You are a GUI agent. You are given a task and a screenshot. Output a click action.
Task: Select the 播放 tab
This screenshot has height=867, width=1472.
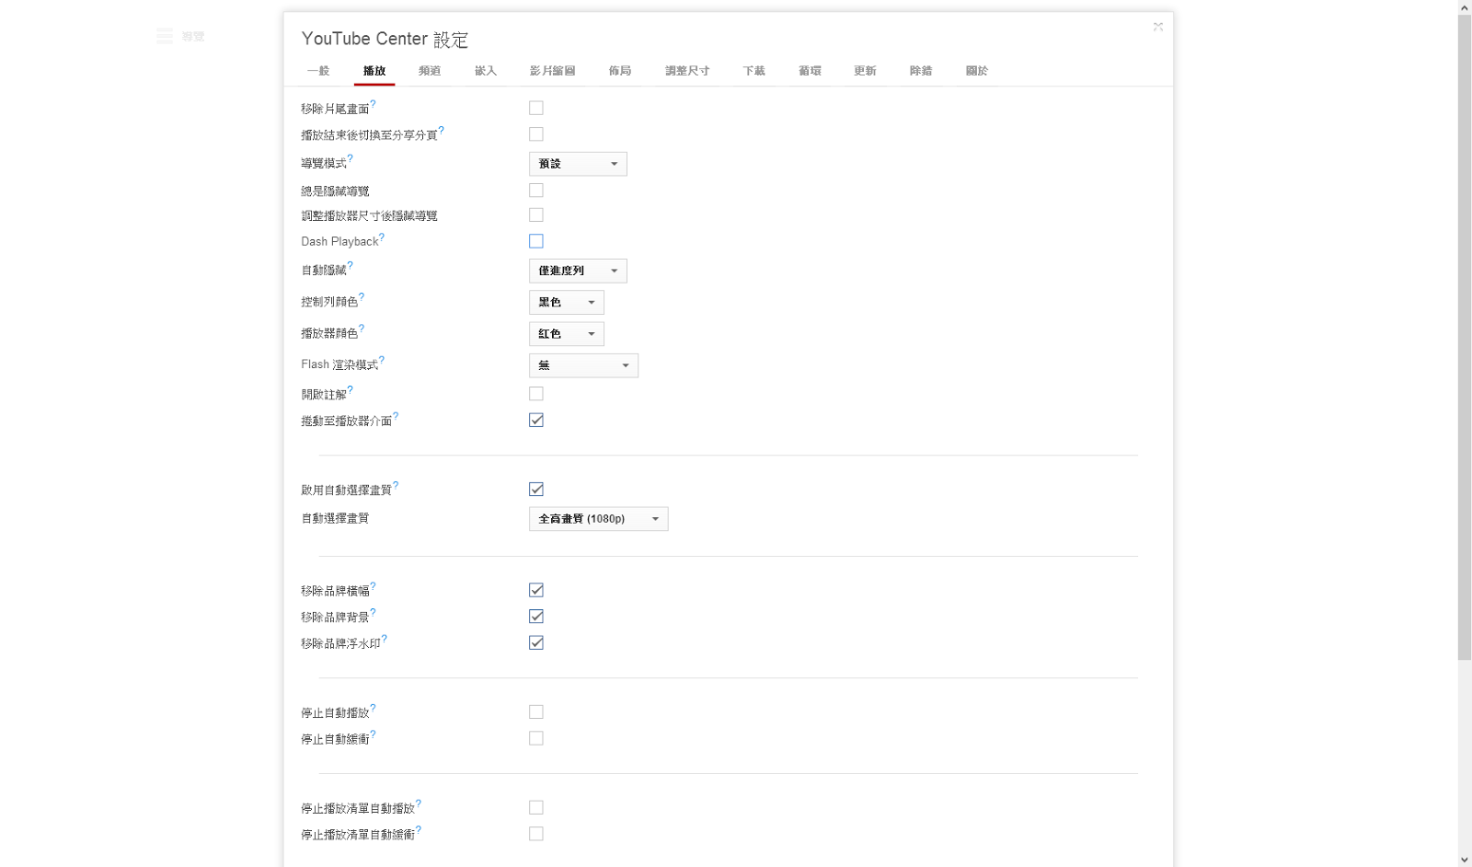(x=374, y=71)
